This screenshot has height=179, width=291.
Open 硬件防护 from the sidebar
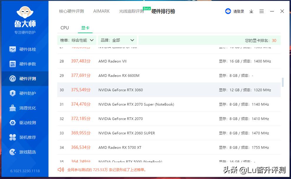click(x=24, y=93)
